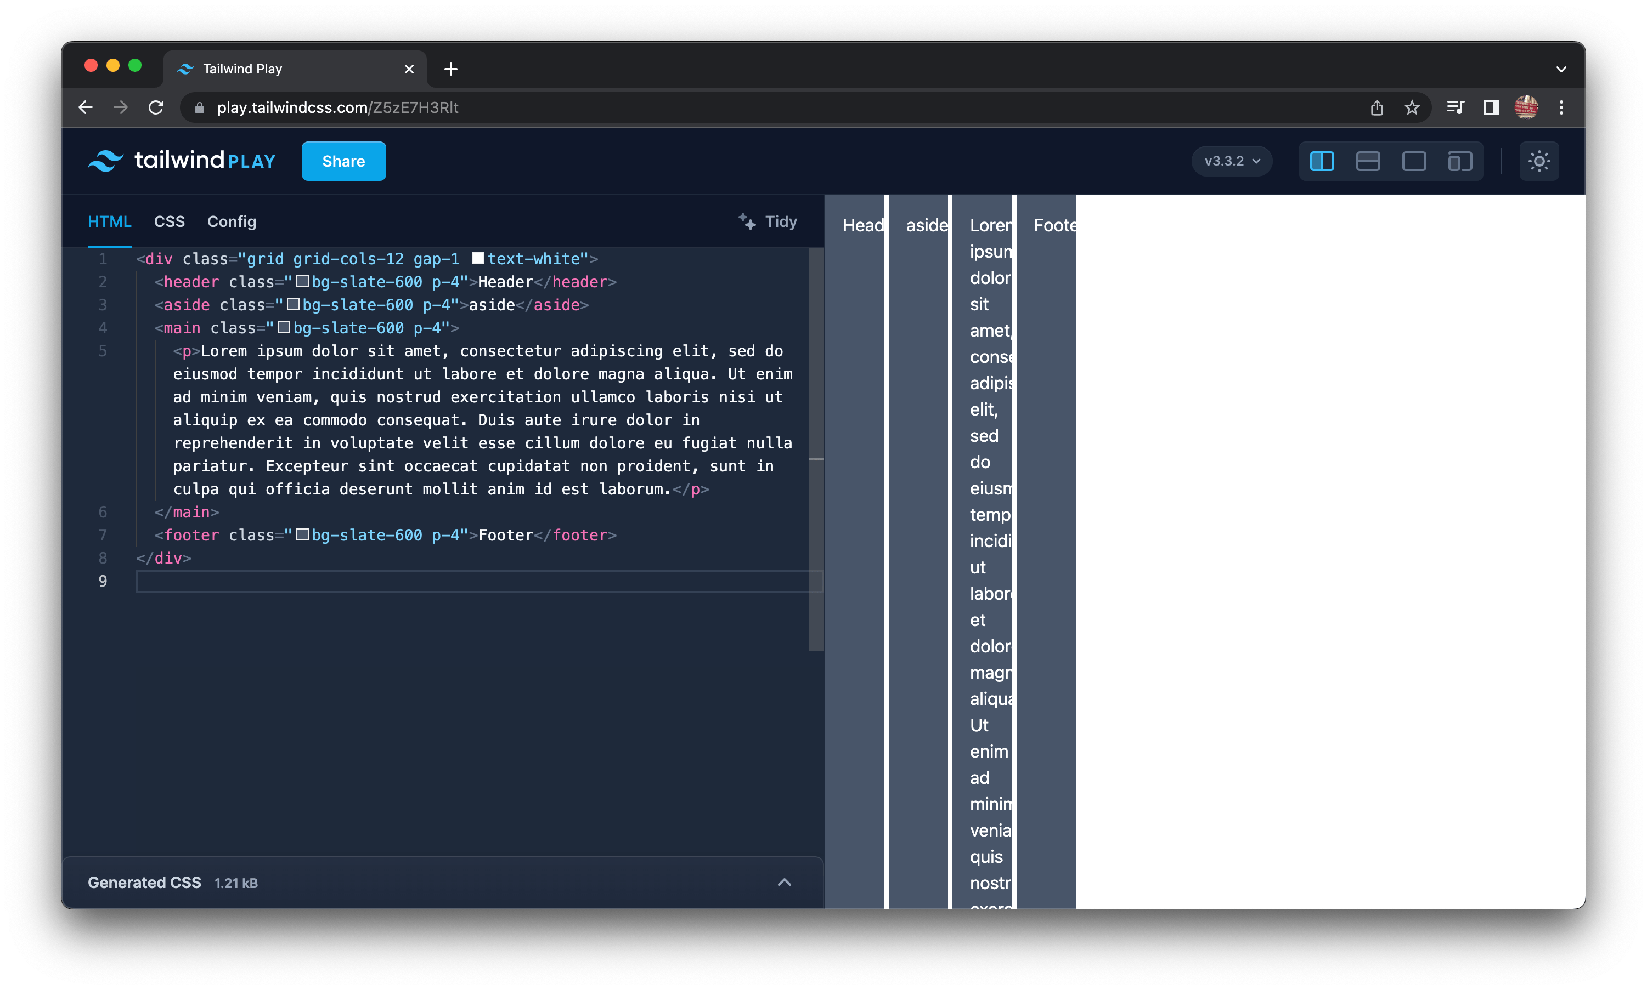This screenshot has width=1647, height=990.
Task: Click the Tailwind Play logo icon
Action: tap(106, 161)
